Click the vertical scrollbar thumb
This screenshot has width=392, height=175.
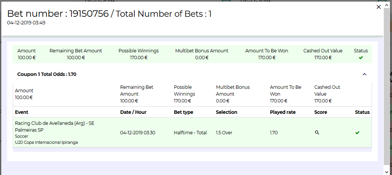point(387,86)
